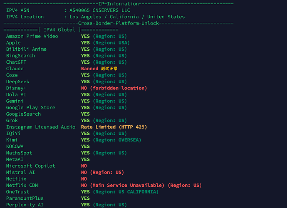Click the 'MetaAI' row name
This screenshot has height=208, width=287.
point(15,159)
